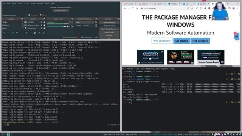Open the announcements megaphone widget

click(x=237, y=37)
